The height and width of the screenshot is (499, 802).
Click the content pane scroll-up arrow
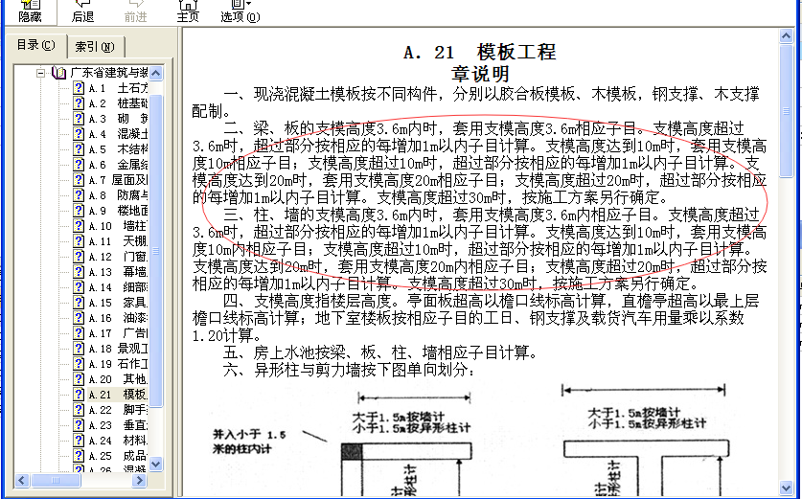point(786,35)
